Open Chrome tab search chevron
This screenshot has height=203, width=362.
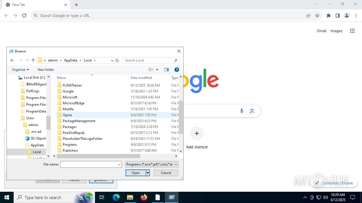click(x=316, y=4)
